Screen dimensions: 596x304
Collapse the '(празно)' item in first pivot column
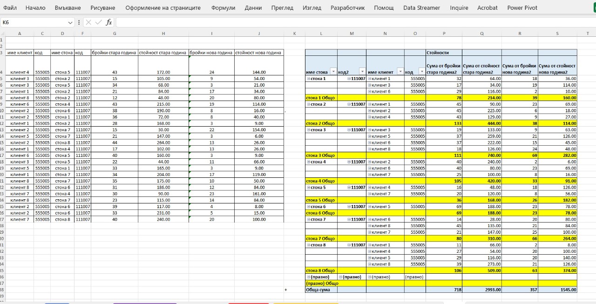(x=308, y=277)
